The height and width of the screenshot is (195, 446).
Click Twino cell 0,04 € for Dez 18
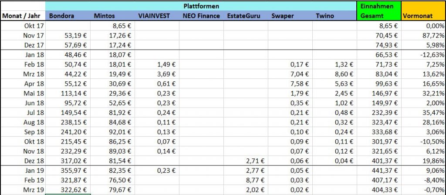(x=334, y=161)
